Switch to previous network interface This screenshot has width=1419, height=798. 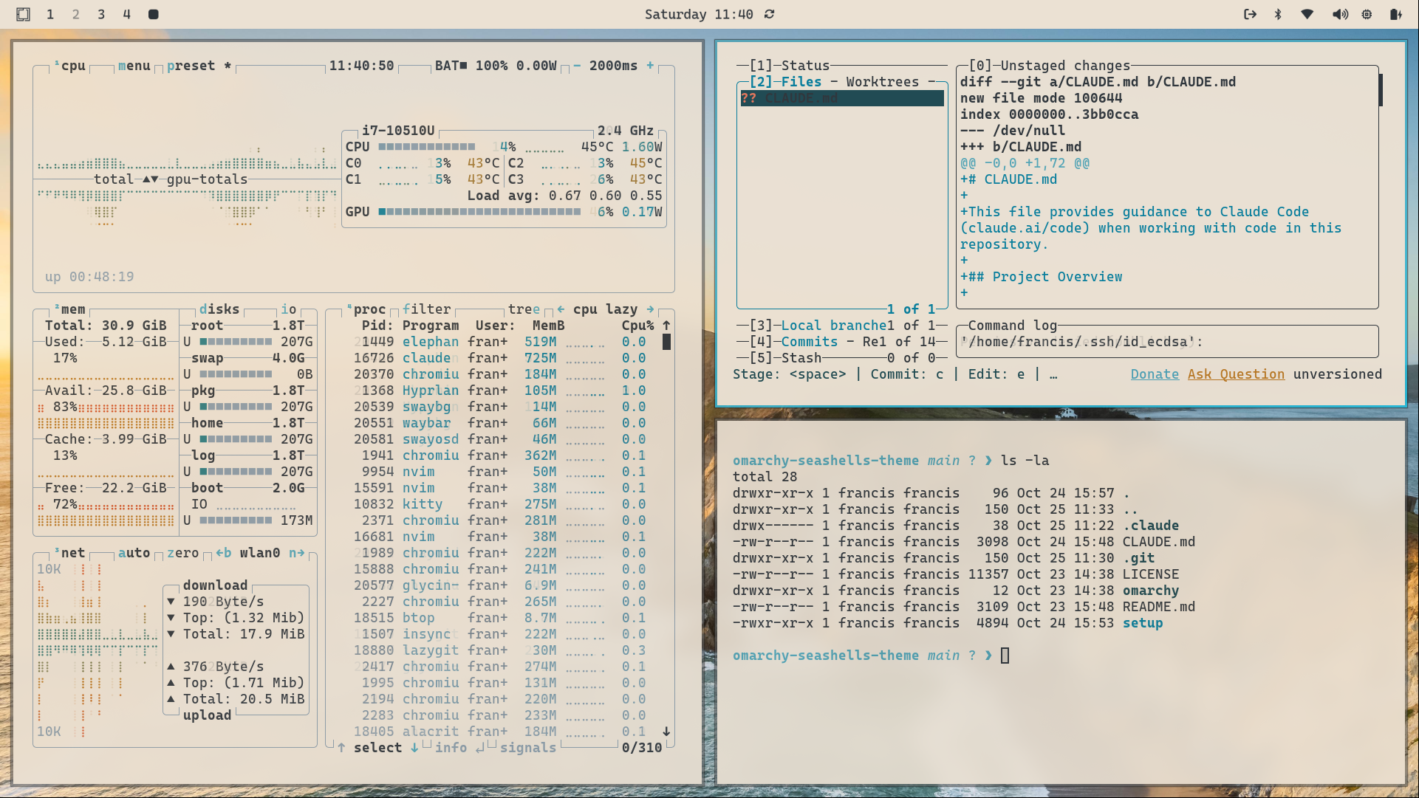tap(224, 553)
